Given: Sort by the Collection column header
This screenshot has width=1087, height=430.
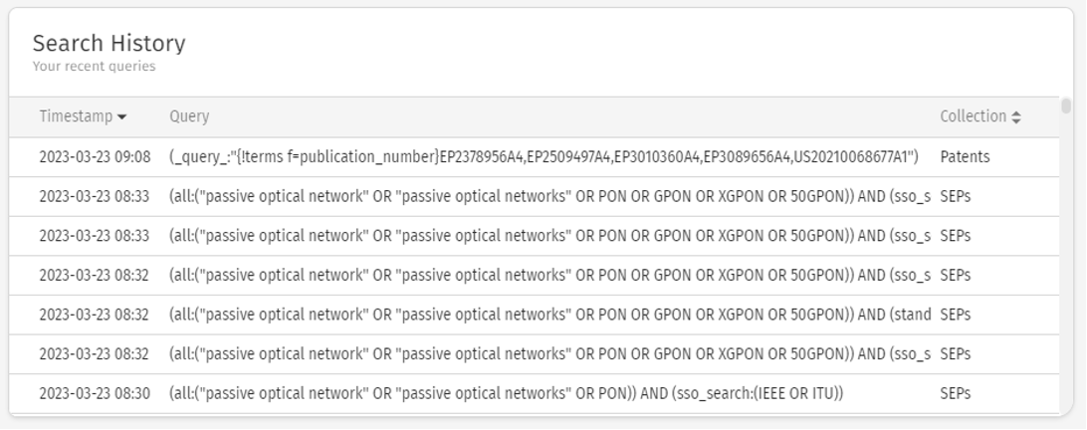Looking at the screenshot, I should (x=973, y=116).
